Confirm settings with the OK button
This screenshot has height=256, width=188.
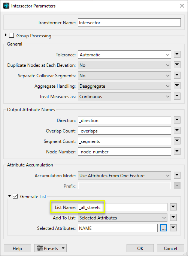[x=140, y=248]
